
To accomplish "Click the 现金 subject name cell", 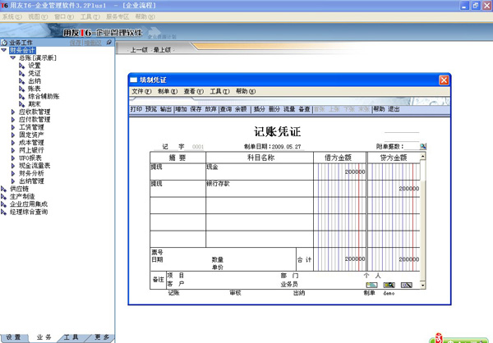I will (260, 171).
